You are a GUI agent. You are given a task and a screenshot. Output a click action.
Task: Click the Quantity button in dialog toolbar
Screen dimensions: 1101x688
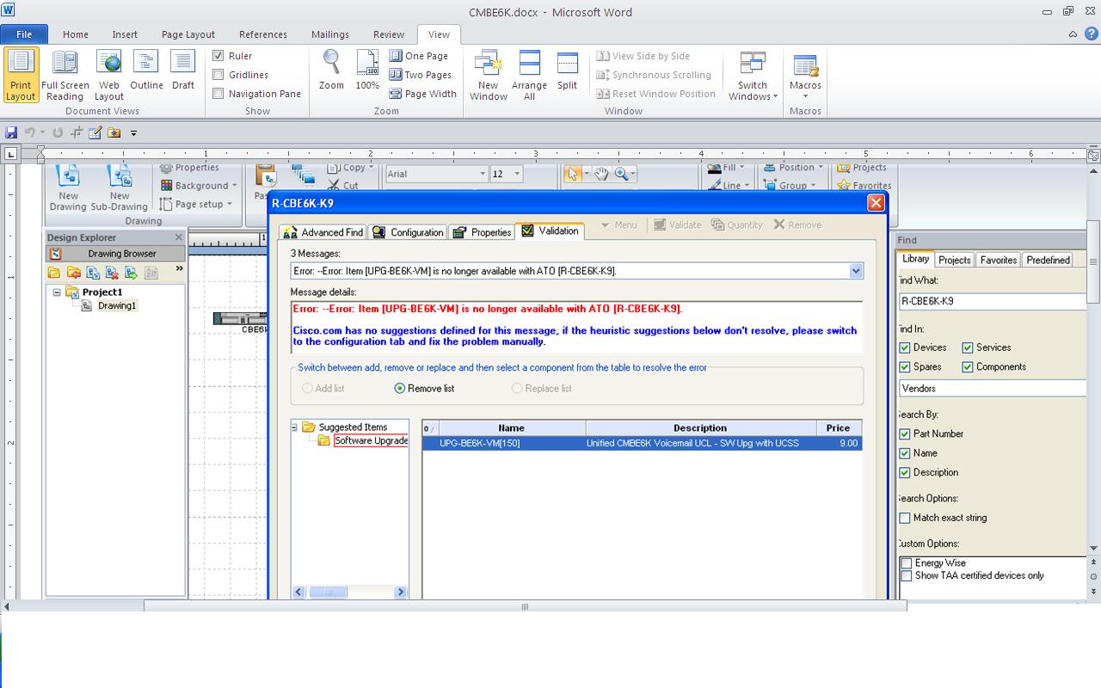coord(736,224)
